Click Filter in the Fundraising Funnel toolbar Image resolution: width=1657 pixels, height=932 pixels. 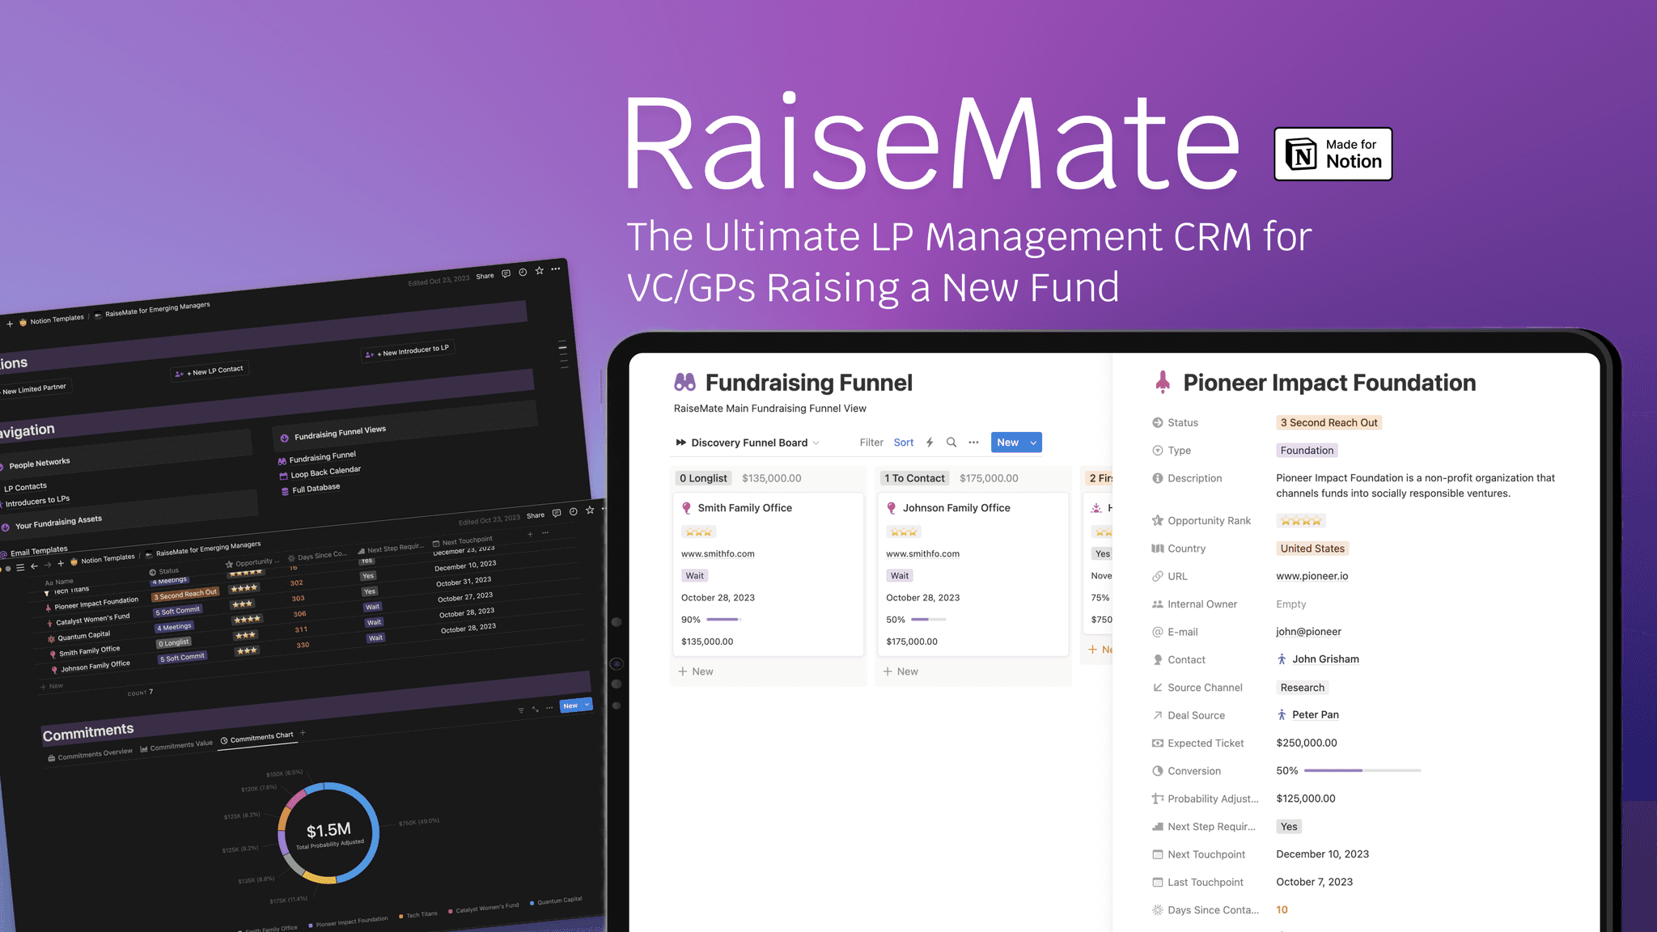871,443
